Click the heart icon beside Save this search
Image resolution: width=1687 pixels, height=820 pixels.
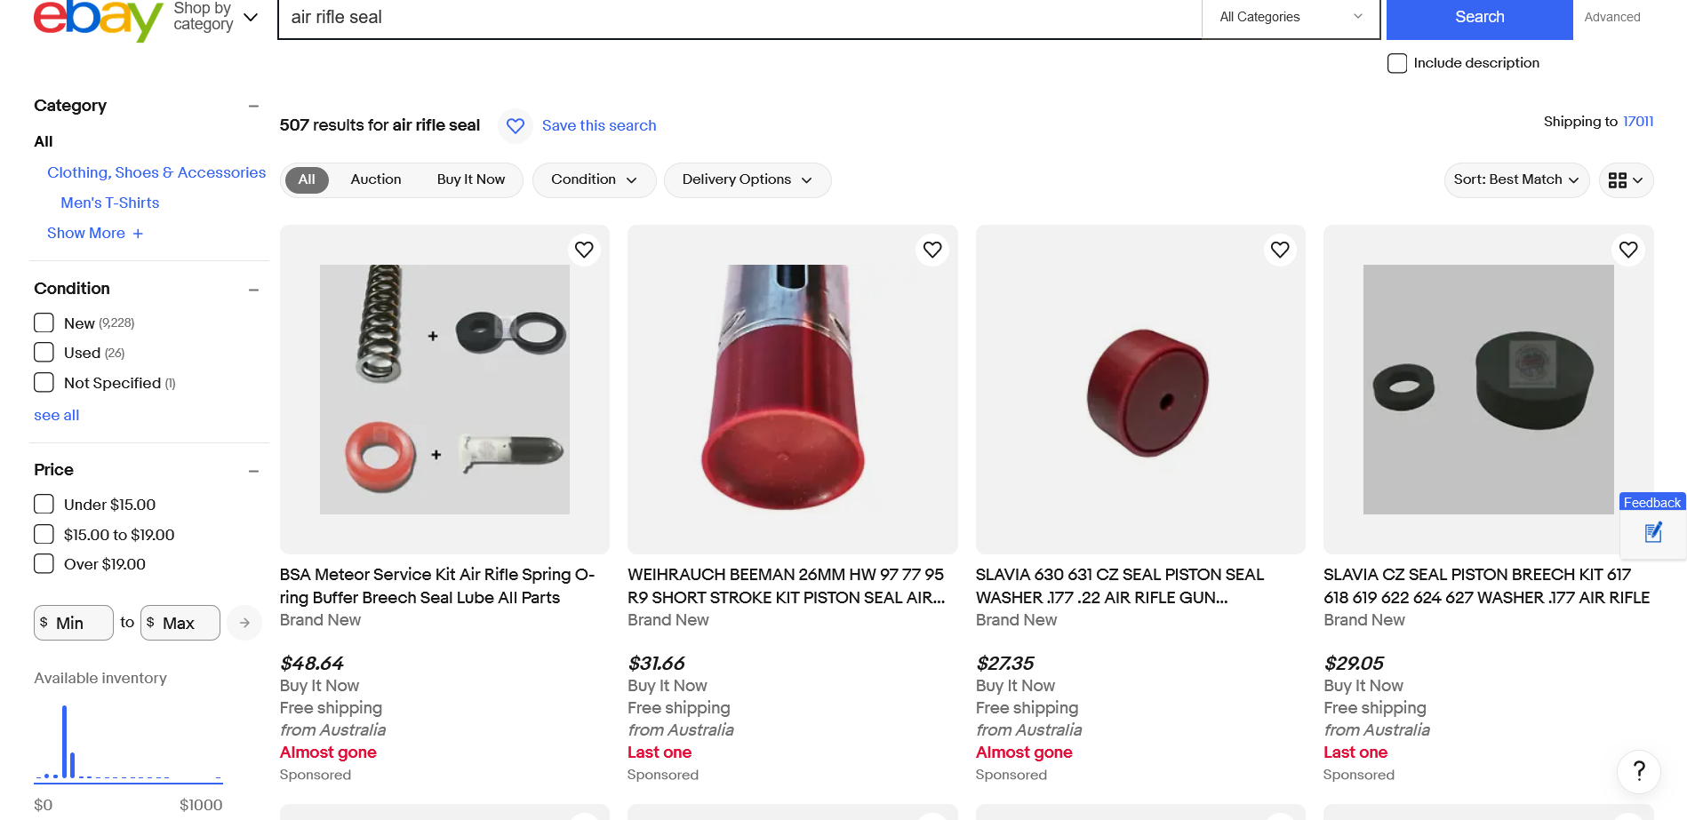click(x=516, y=126)
